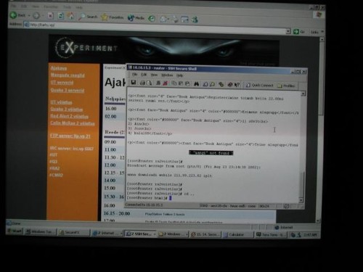Screen dimensions: 363x272
Task: Open the Media pane in Internet Explorer
Action: click(136, 18)
